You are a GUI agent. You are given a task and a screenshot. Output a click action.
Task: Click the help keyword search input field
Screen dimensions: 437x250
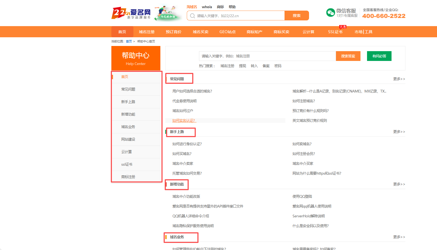click(267, 56)
